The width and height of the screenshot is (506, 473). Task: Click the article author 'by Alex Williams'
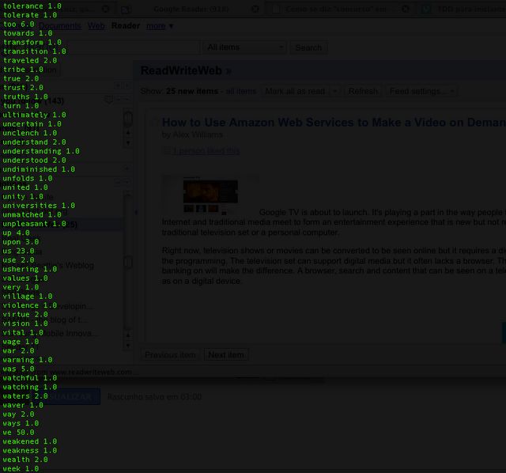point(192,134)
